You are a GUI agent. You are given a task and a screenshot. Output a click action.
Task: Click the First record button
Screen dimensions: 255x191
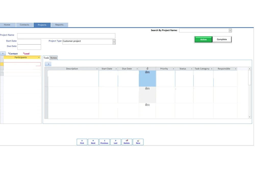click(x=82, y=142)
